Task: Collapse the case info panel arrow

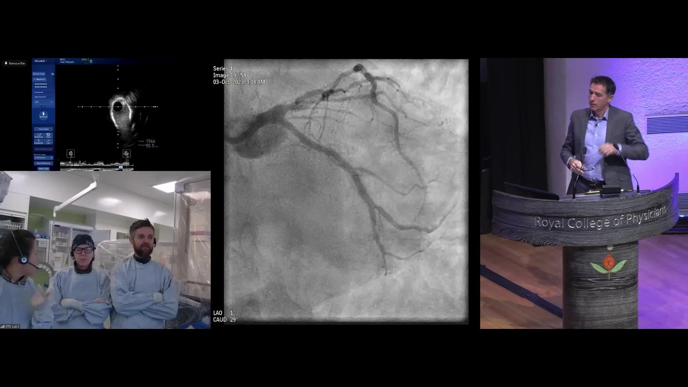Action: click(x=43, y=106)
